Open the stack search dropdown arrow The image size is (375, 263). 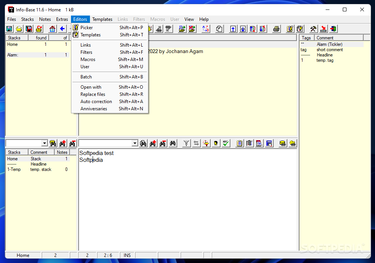pos(44,143)
